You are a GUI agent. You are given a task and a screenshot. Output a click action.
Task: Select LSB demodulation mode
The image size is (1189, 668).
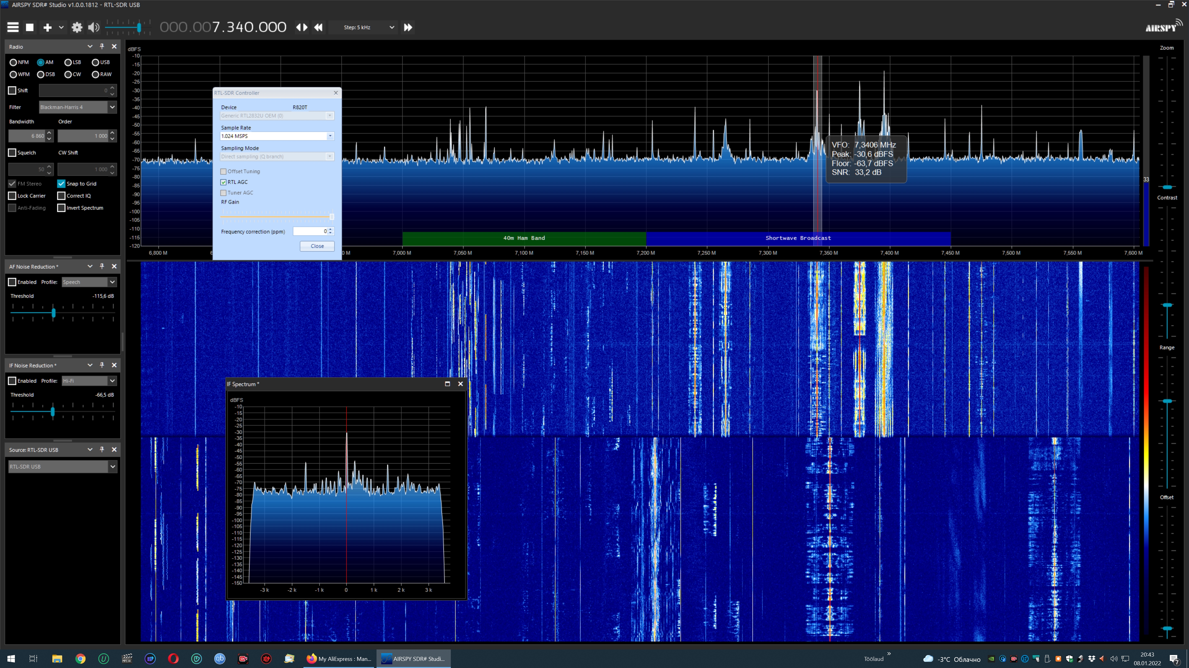tap(72, 62)
